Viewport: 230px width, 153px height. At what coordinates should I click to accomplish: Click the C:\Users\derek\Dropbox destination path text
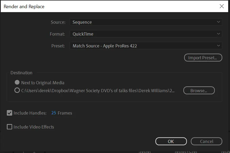(x=98, y=91)
